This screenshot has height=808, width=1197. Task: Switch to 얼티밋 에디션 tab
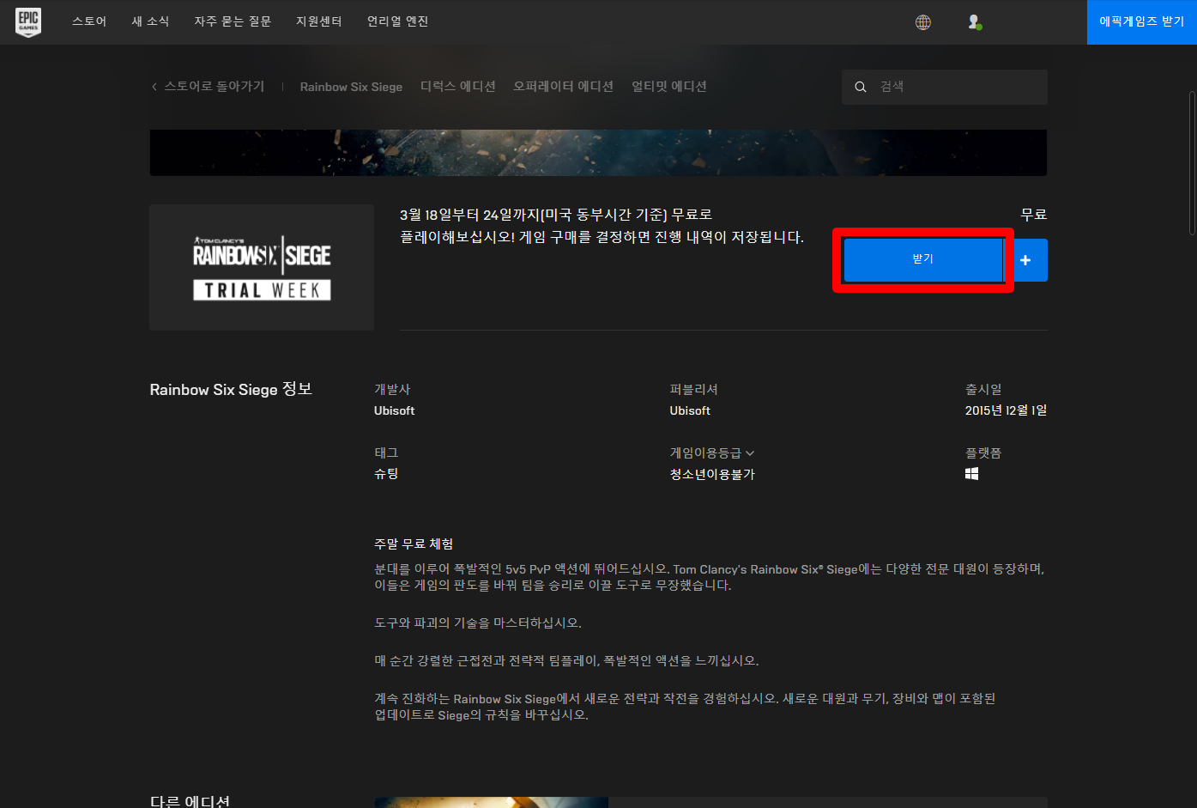(669, 87)
